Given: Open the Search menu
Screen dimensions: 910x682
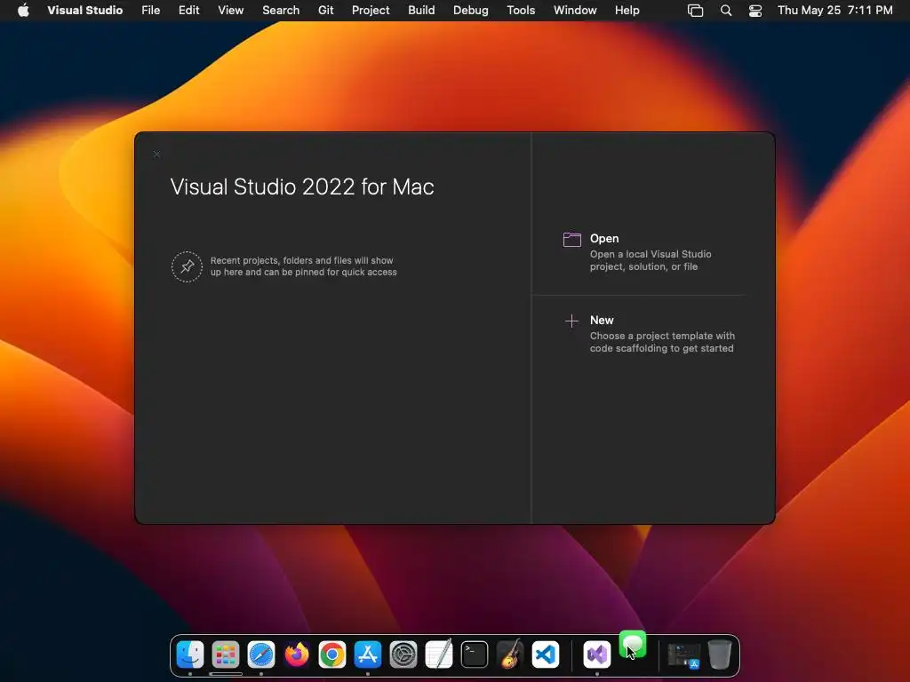Looking at the screenshot, I should click(x=281, y=10).
